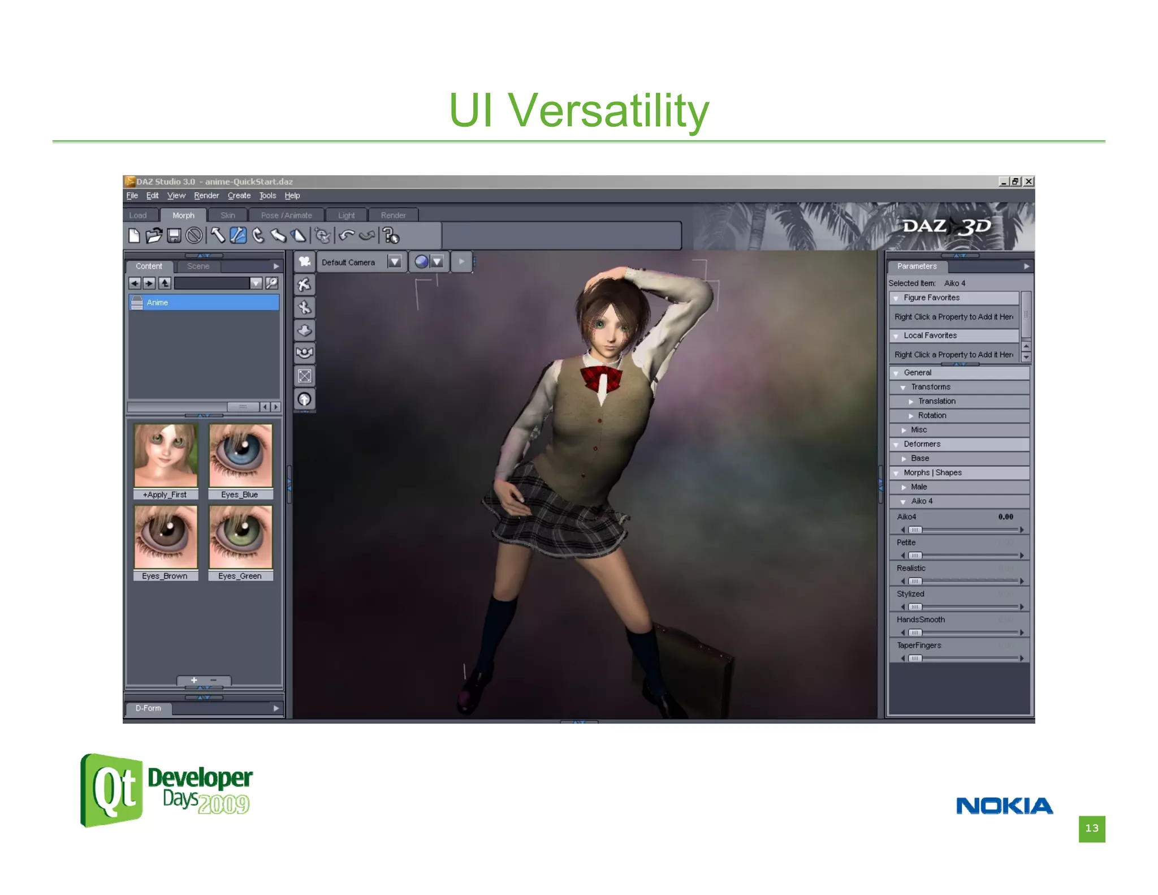
Task: Click the camera icon beside Default Camera
Action: [x=305, y=261]
